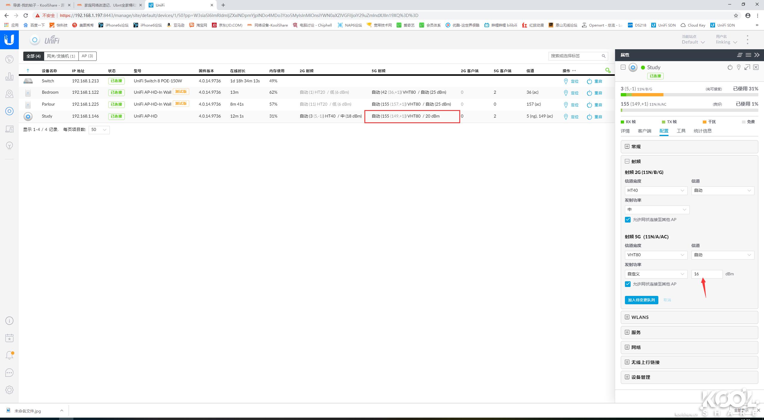The image size is (764, 420).
Task: Click the 5G dBm power input field
Action: tap(706, 274)
